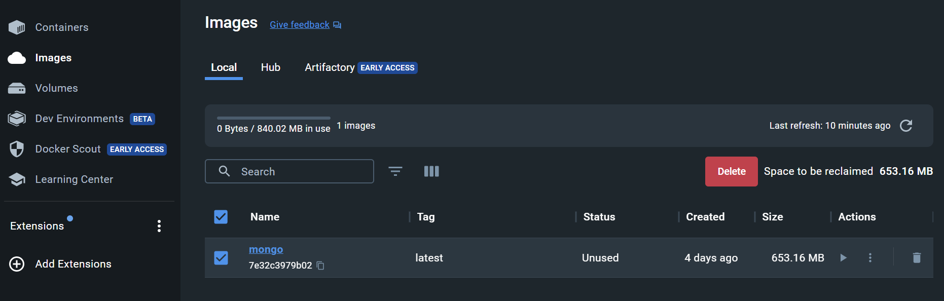Open the Extensions three-dot menu
Viewport: 944px width, 301px height.
159,226
